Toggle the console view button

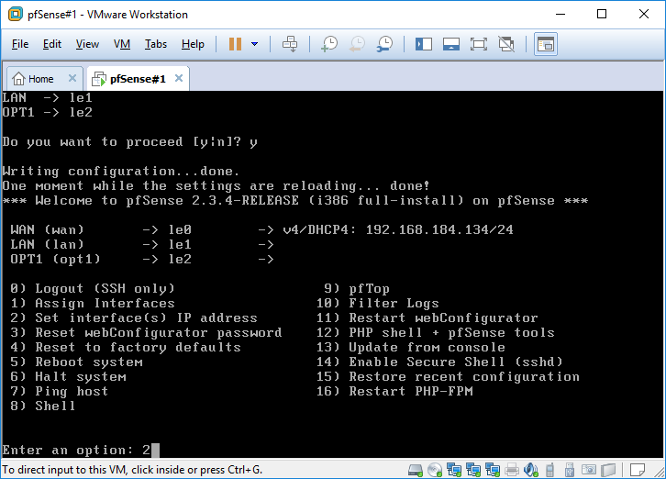point(546,44)
